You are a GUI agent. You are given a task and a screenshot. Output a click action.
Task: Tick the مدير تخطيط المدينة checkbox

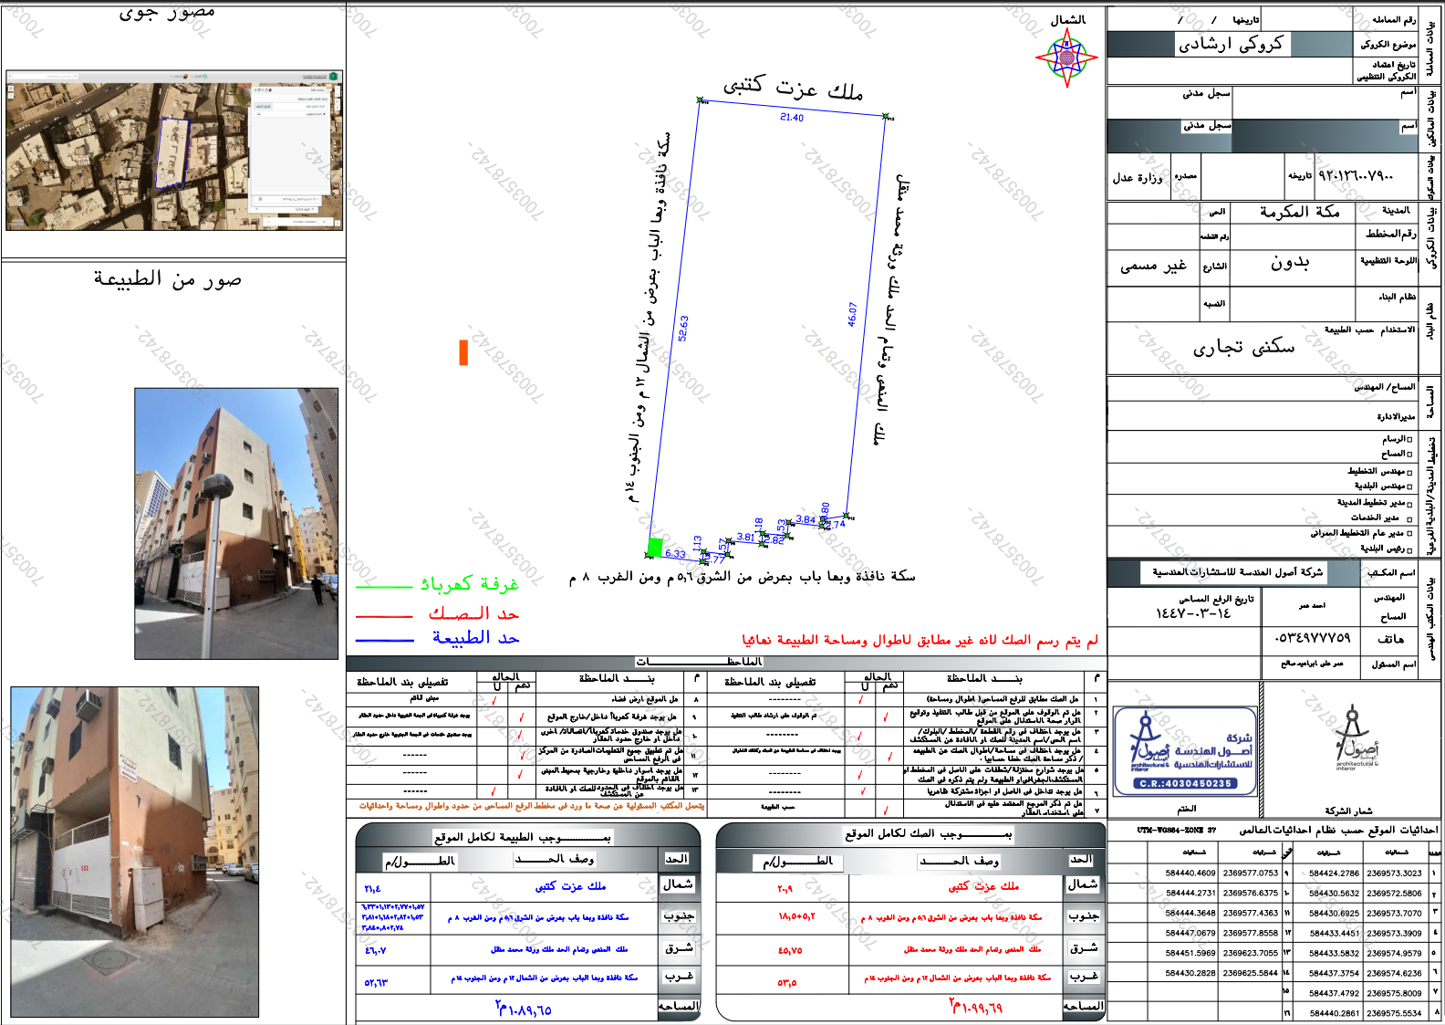1409,504
